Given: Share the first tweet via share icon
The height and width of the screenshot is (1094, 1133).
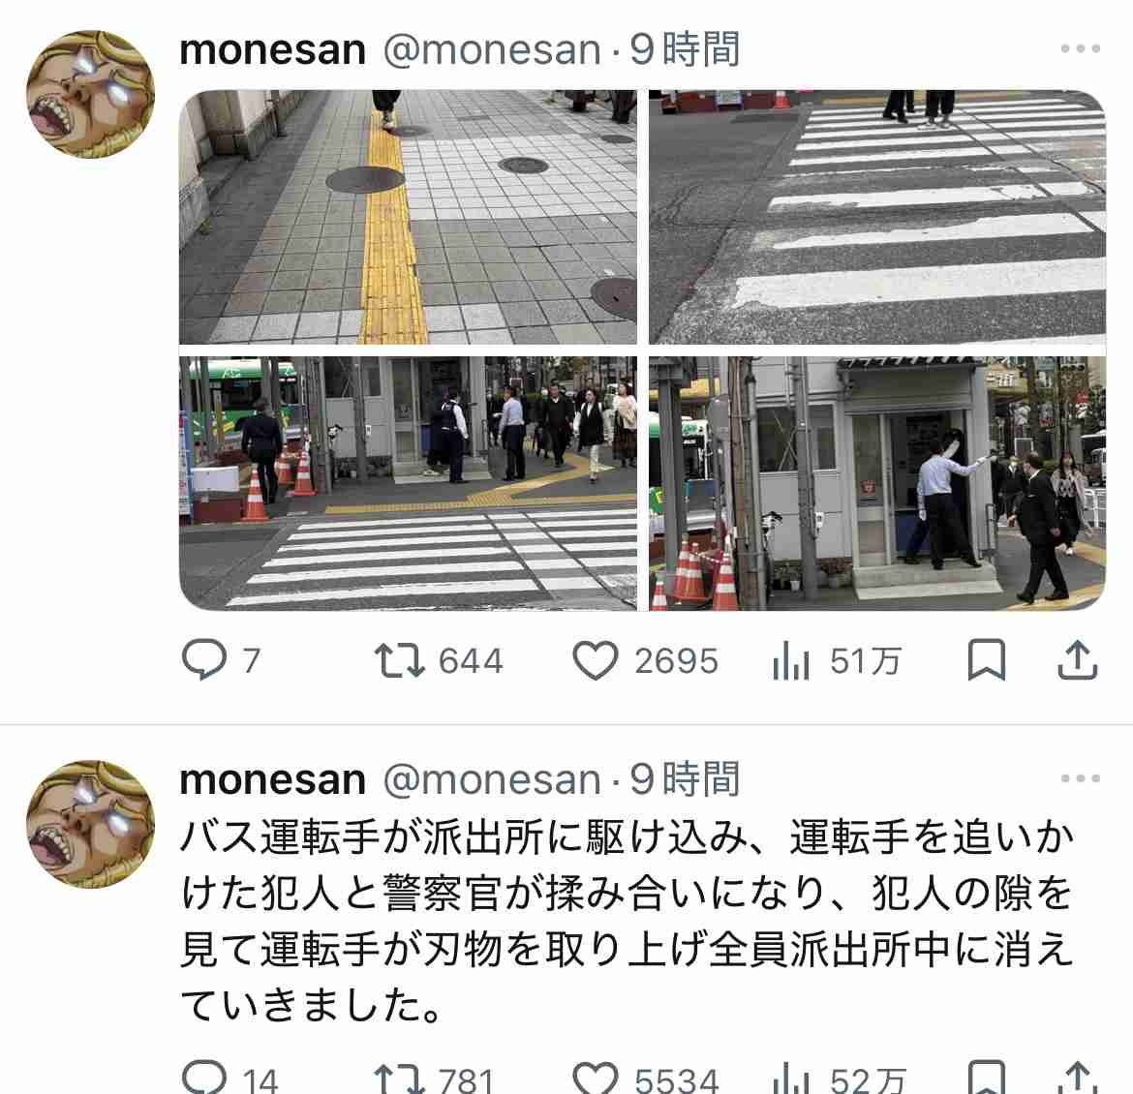Looking at the screenshot, I should 1078,659.
